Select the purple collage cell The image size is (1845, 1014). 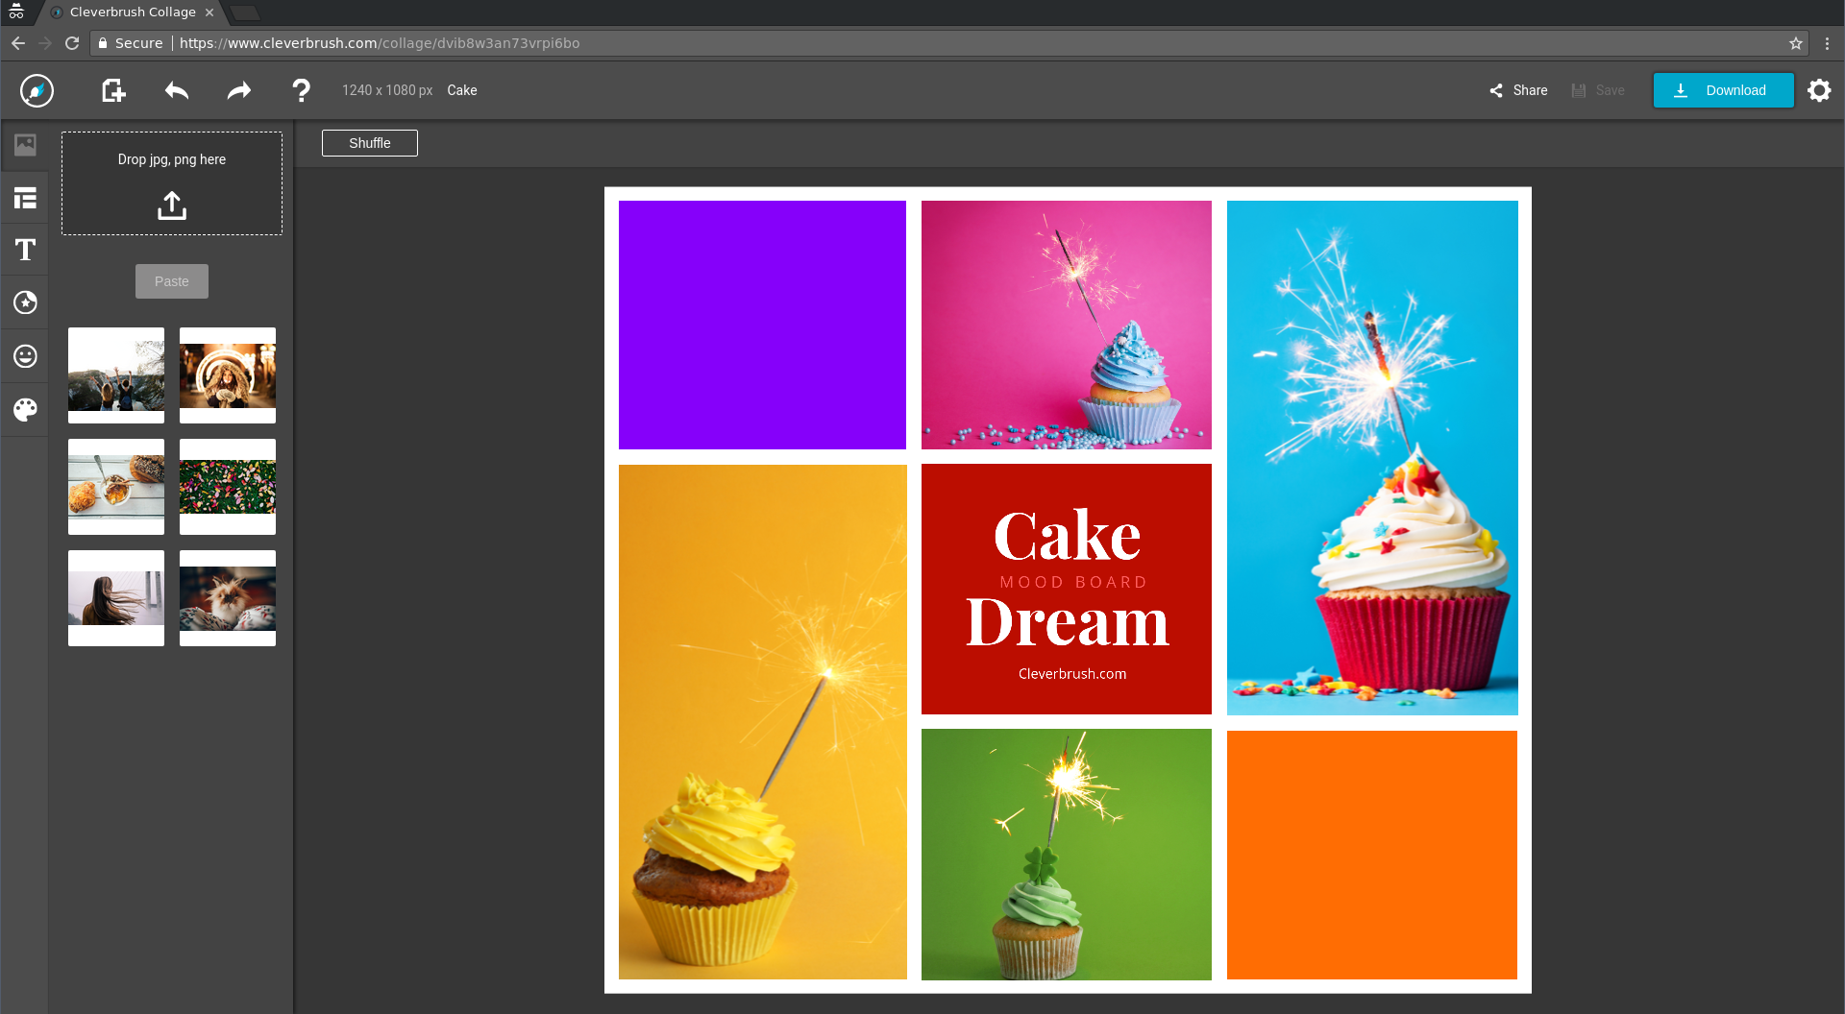(762, 325)
